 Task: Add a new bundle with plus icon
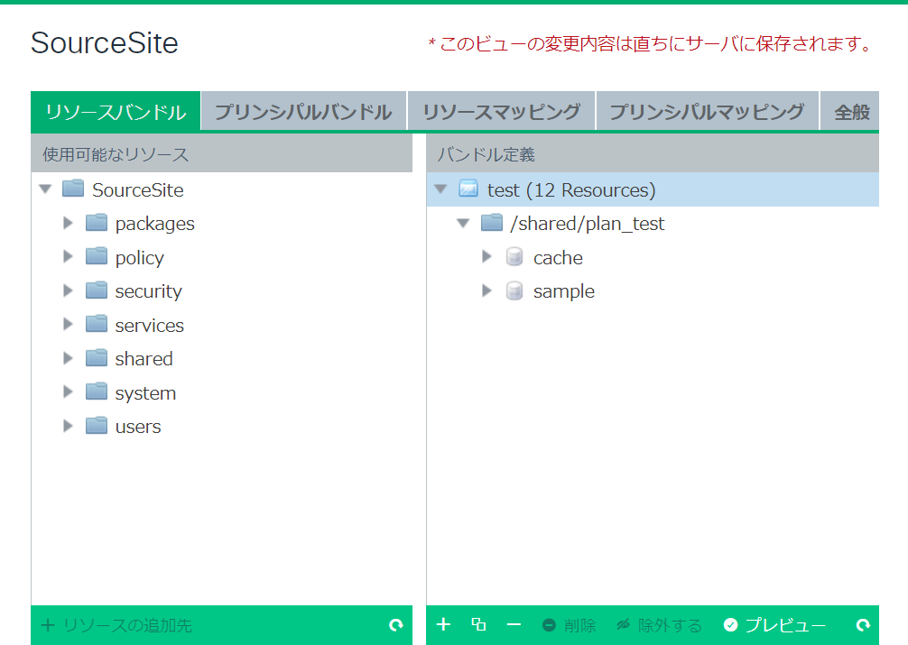click(x=443, y=624)
